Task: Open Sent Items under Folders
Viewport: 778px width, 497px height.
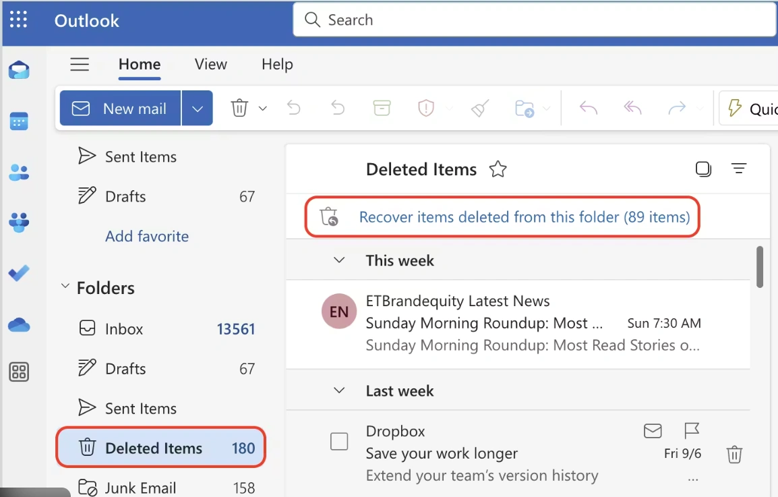Action: coord(161,408)
